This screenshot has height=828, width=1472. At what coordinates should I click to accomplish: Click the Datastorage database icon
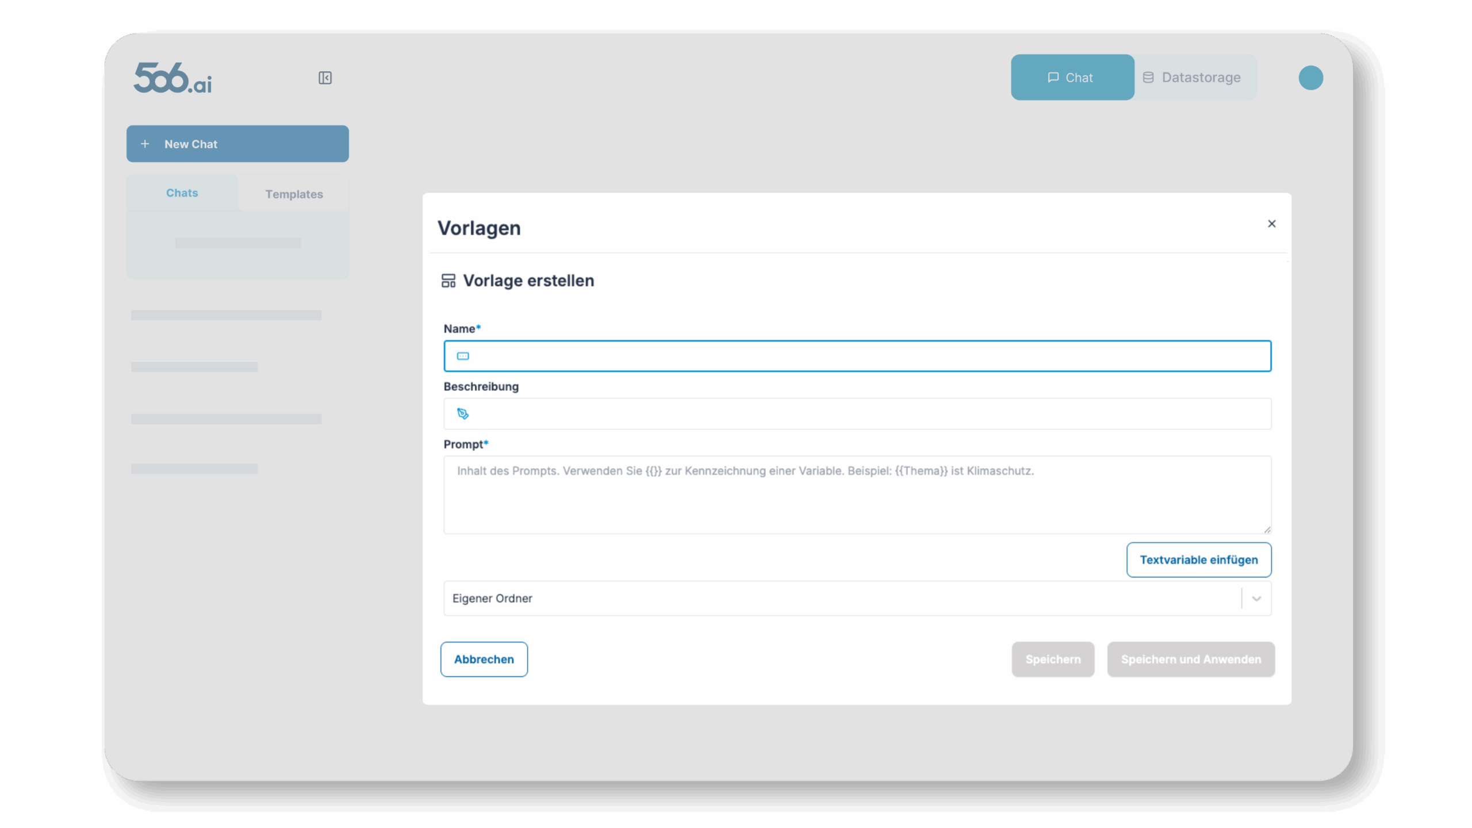[1148, 78]
